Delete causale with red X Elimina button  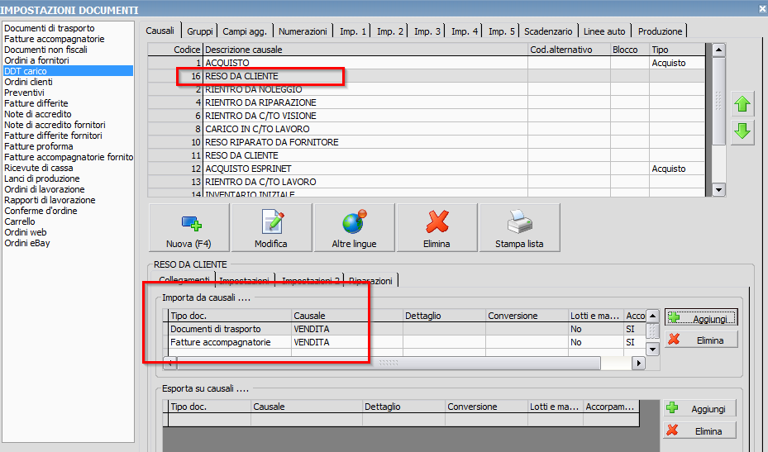[x=436, y=228]
